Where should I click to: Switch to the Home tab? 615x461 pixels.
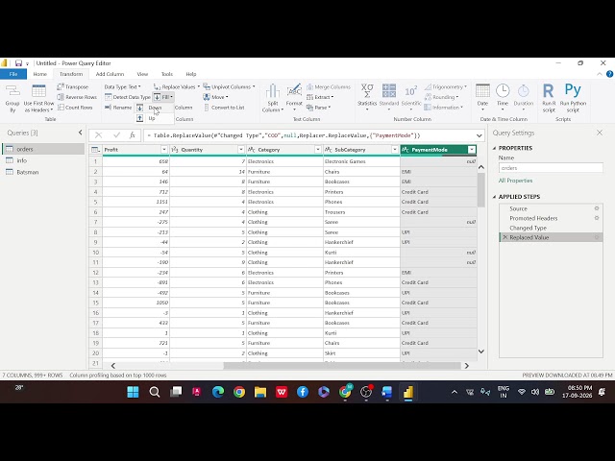[x=39, y=74]
